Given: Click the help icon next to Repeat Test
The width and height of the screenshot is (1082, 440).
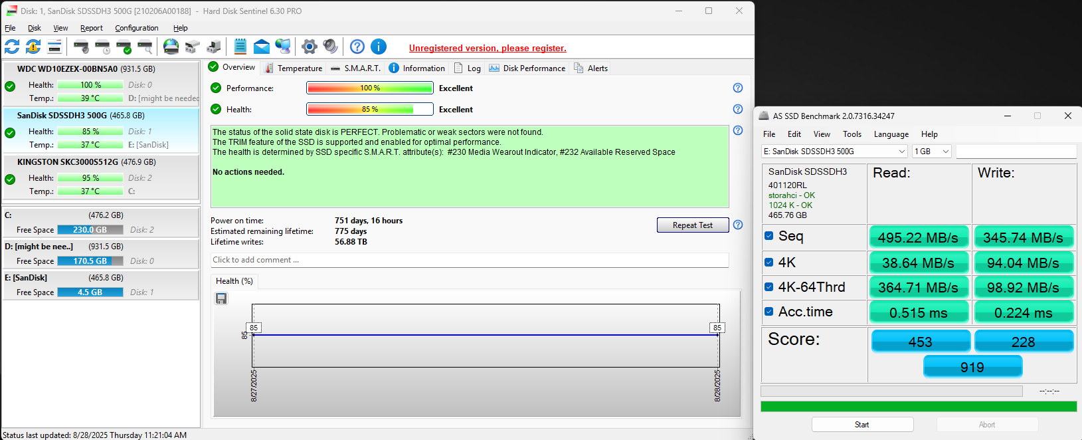Looking at the screenshot, I should [737, 225].
